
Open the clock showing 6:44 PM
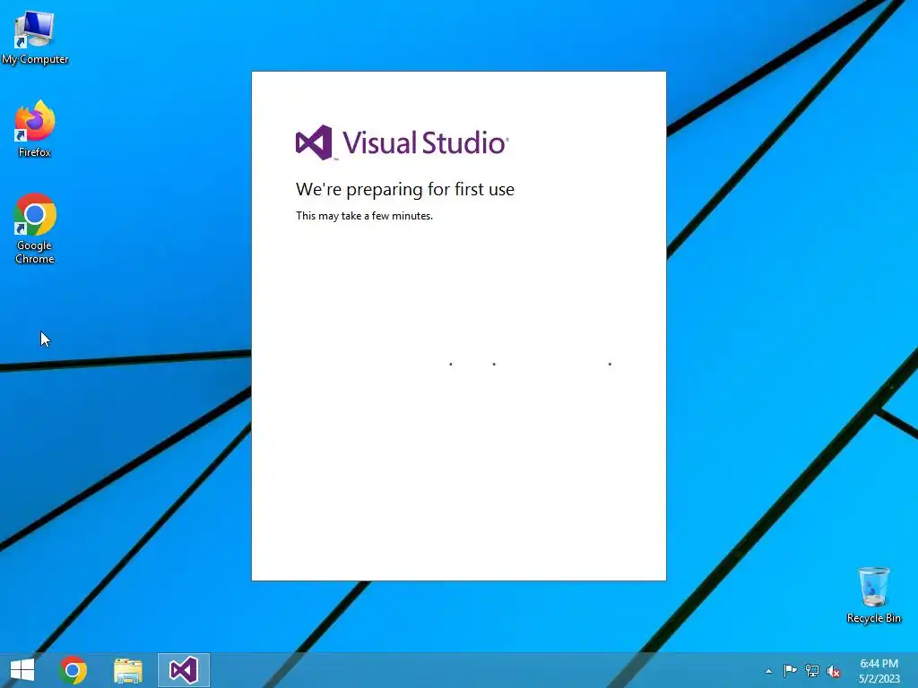coord(879,664)
